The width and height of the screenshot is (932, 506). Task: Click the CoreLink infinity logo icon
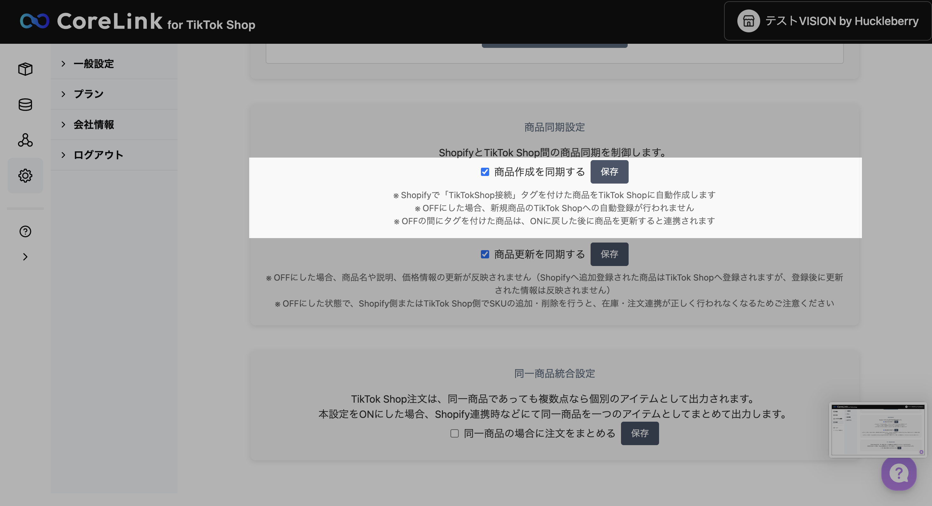tap(34, 21)
